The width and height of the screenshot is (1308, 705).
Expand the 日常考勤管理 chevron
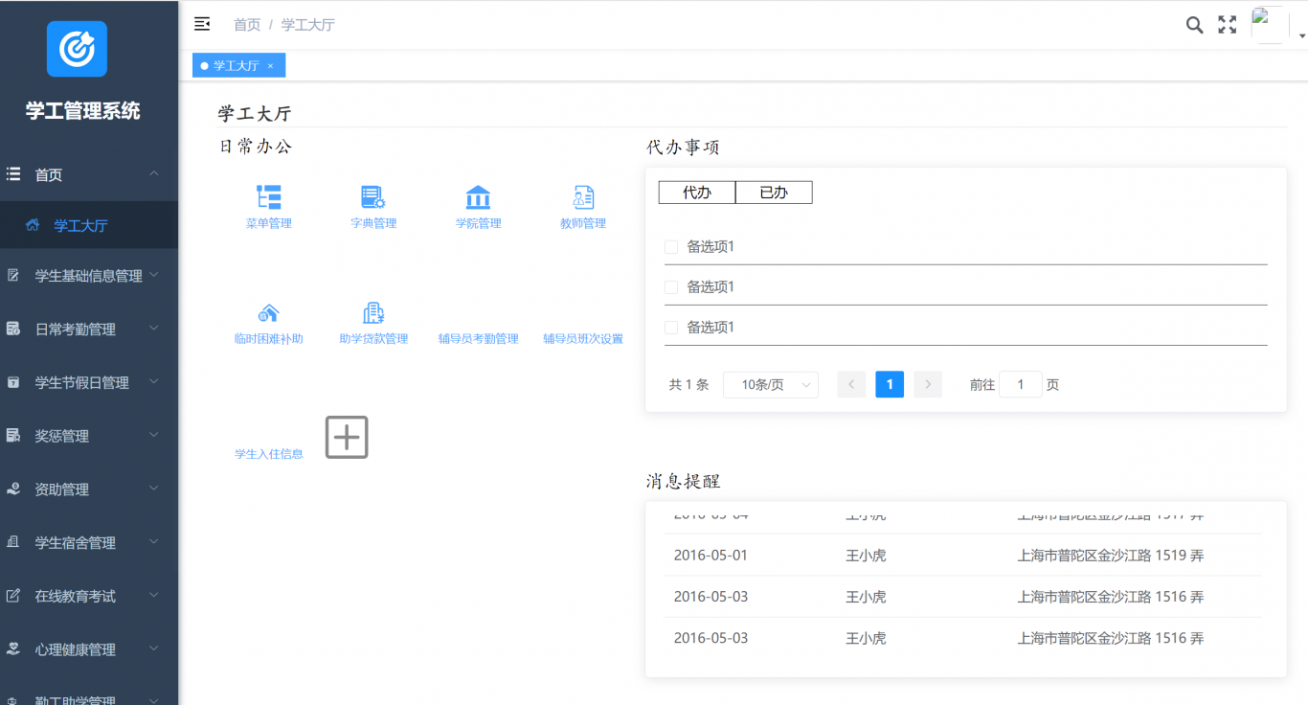coord(154,329)
